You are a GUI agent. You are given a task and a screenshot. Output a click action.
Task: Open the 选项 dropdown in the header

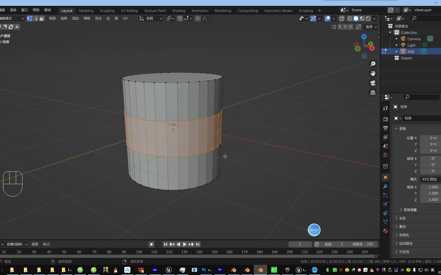pyautogui.click(x=370, y=27)
